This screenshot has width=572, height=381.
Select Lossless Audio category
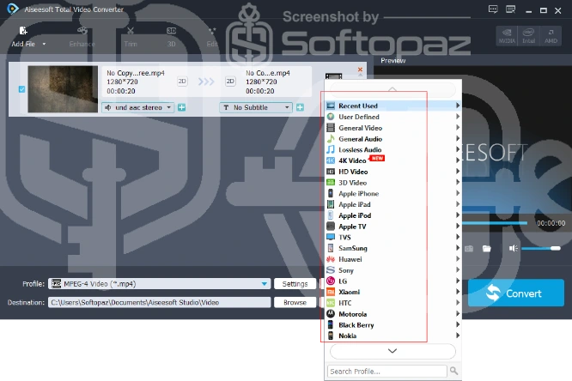coord(392,150)
